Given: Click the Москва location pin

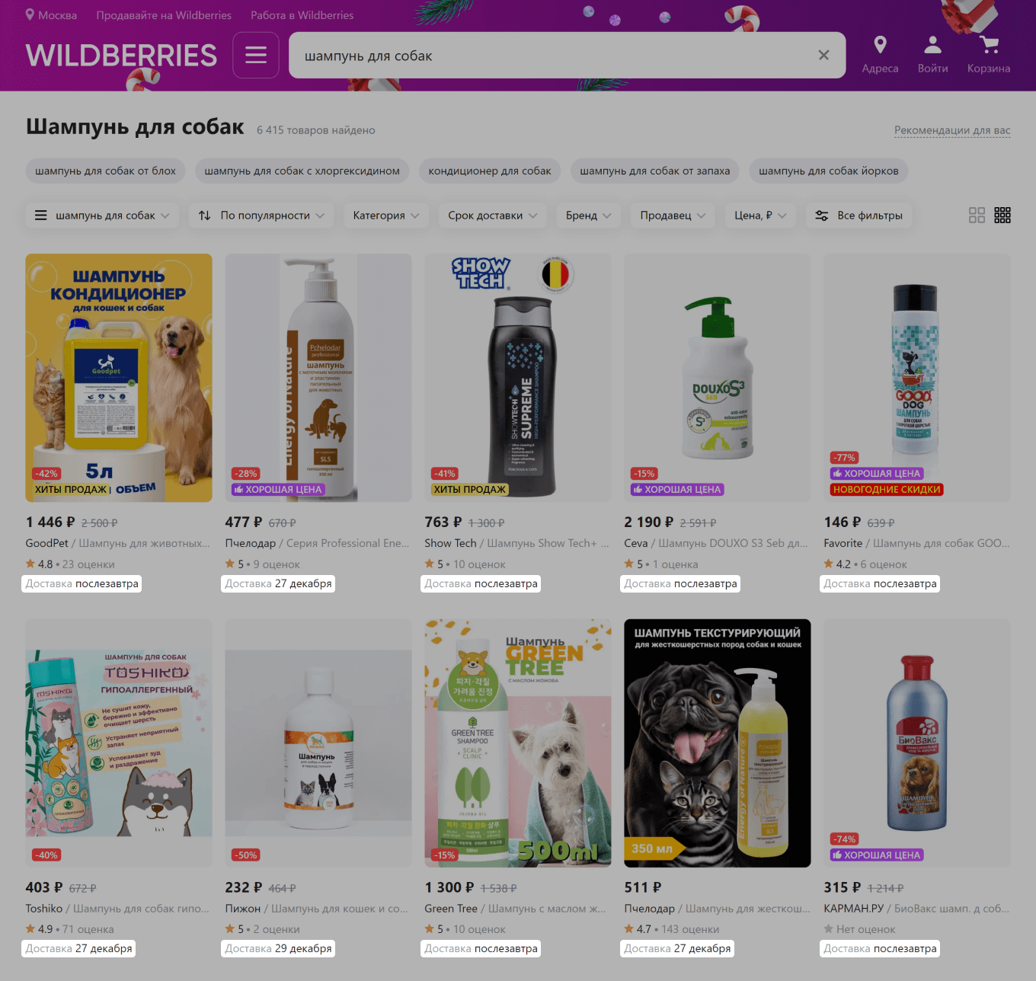Looking at the screenshot, I should [30, 14].
